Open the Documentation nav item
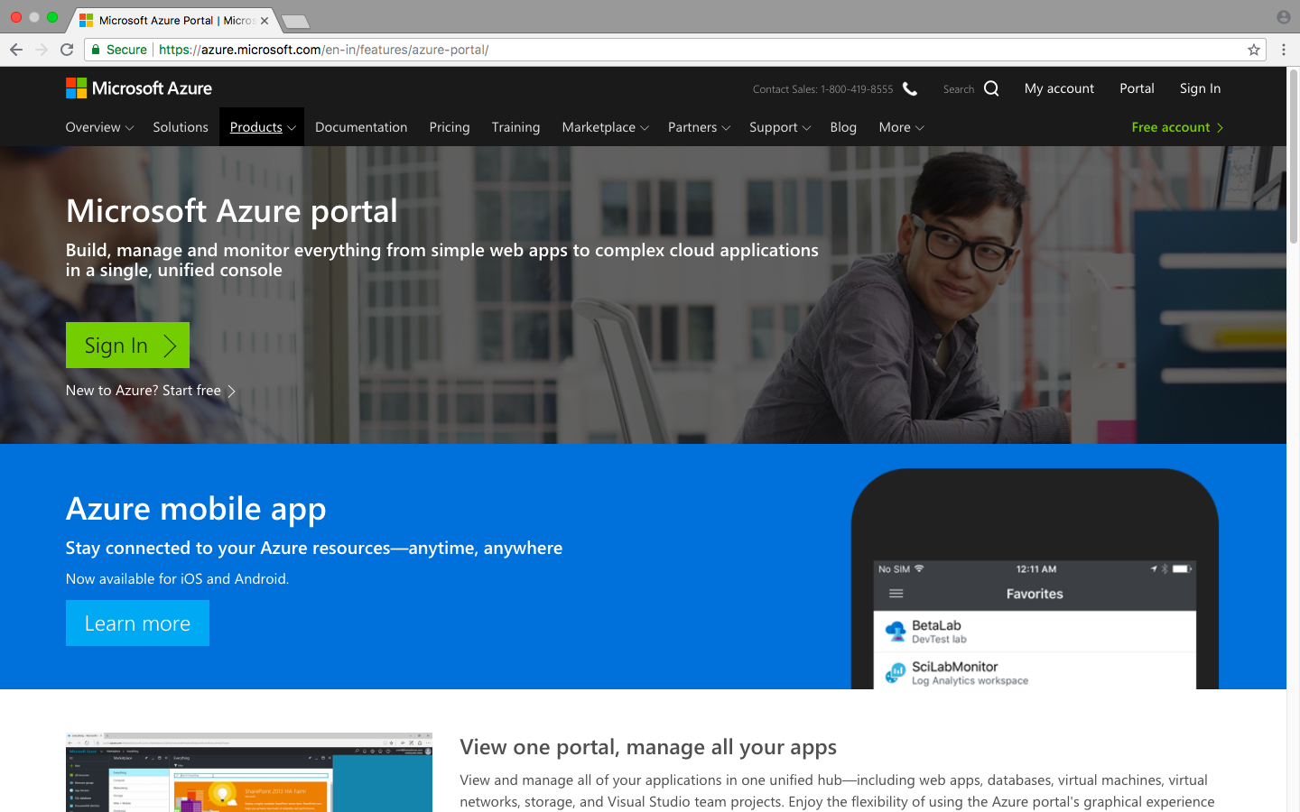The height and width of the screenshot is (812, 1300). click(x=361, y=127)
